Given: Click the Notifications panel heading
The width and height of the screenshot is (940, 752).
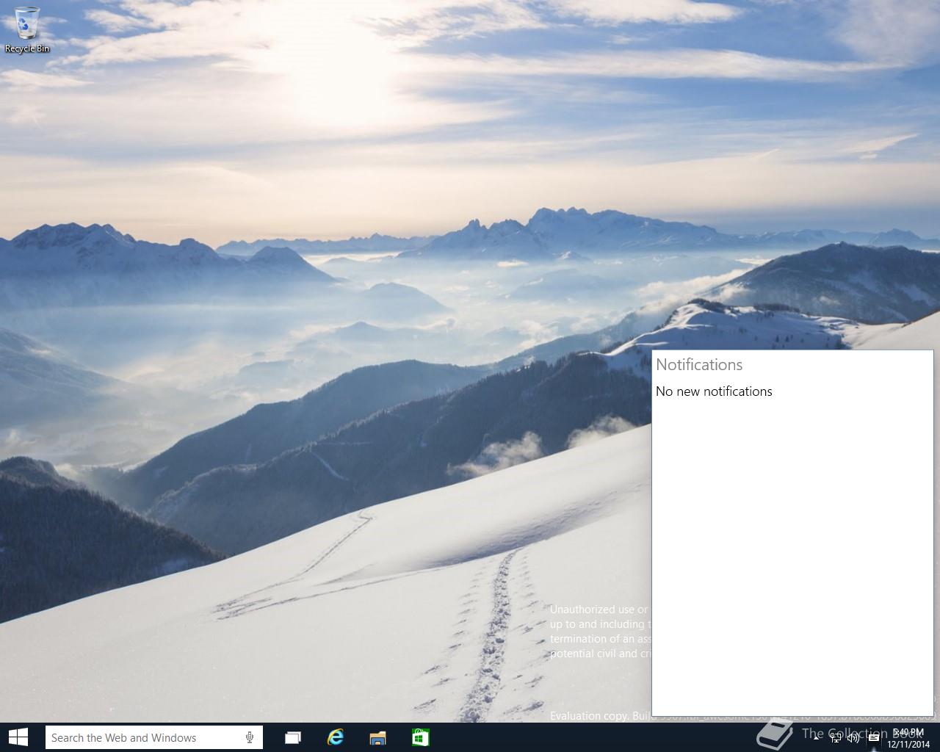Looking at the screenshot, I should pyautogui.click(x=699, y=365).
